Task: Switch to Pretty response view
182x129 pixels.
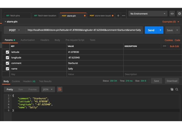Action: [10, 89]
